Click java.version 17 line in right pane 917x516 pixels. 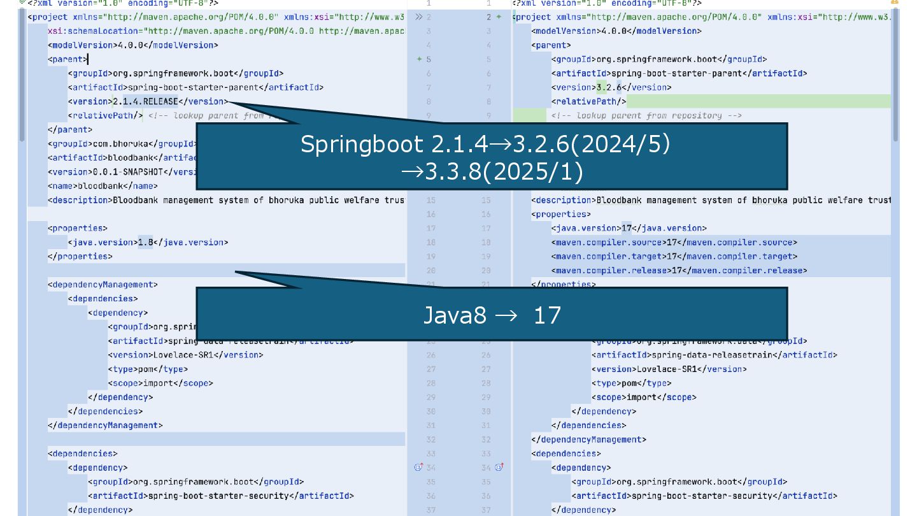click(629, 228)
